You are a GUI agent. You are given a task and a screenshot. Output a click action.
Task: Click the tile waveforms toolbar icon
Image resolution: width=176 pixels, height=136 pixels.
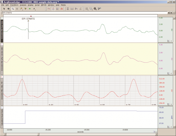(81, 9)
